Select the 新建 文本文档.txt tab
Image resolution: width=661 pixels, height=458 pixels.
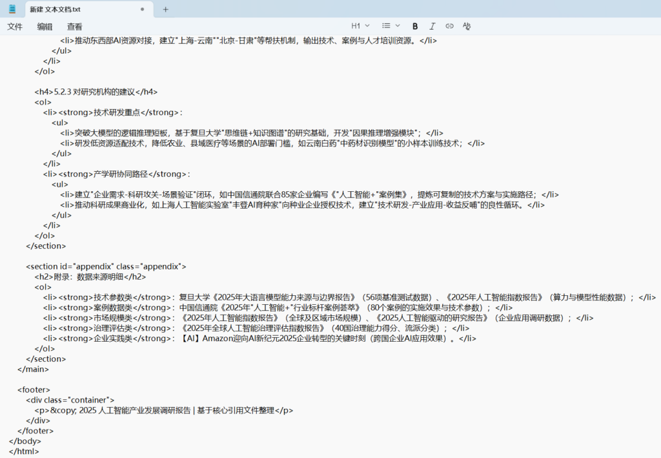(x=71, y=9)
